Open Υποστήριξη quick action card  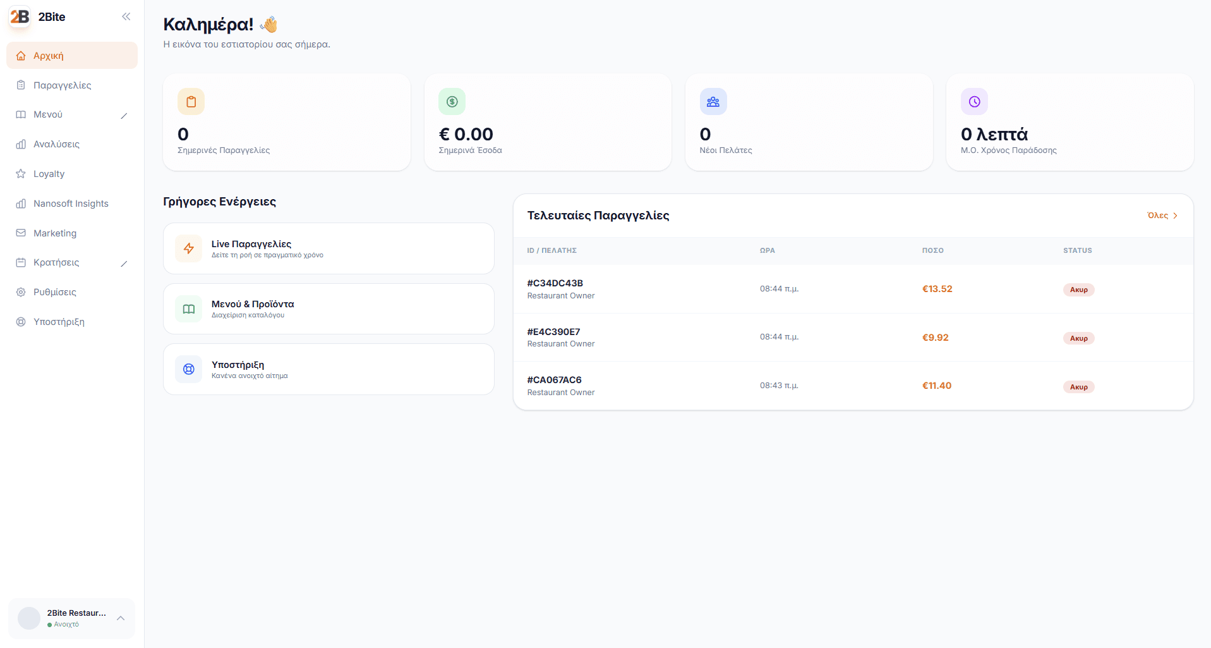click(328, 369)
